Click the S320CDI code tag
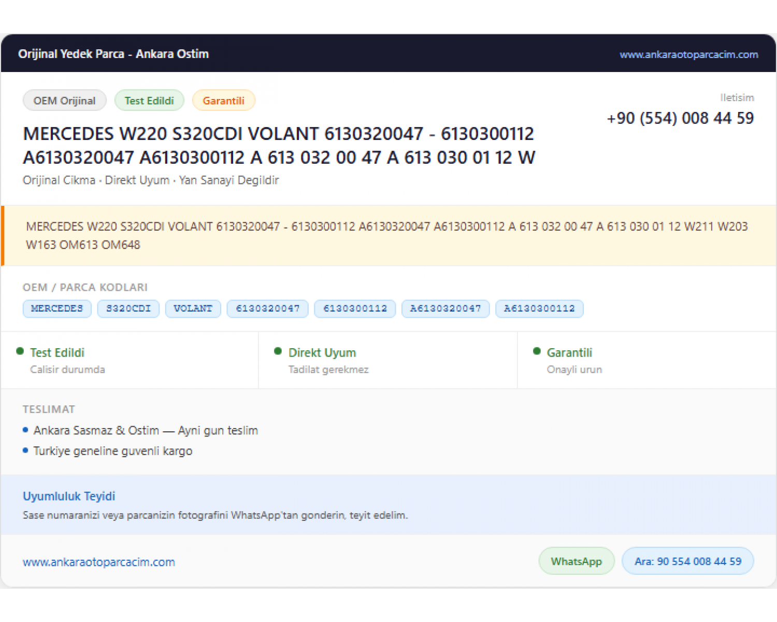Viewport: 777px width, 622px height. click(128, 308)
